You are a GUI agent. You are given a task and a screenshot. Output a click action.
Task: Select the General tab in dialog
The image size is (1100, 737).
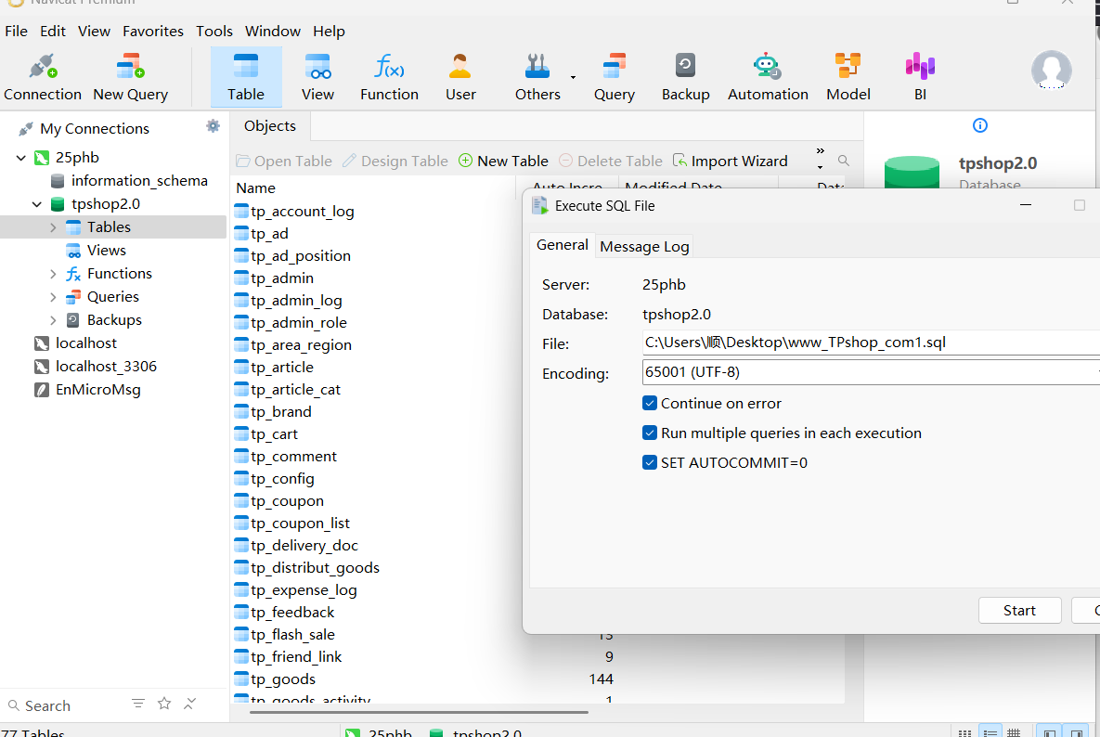(x=562, y=245)
